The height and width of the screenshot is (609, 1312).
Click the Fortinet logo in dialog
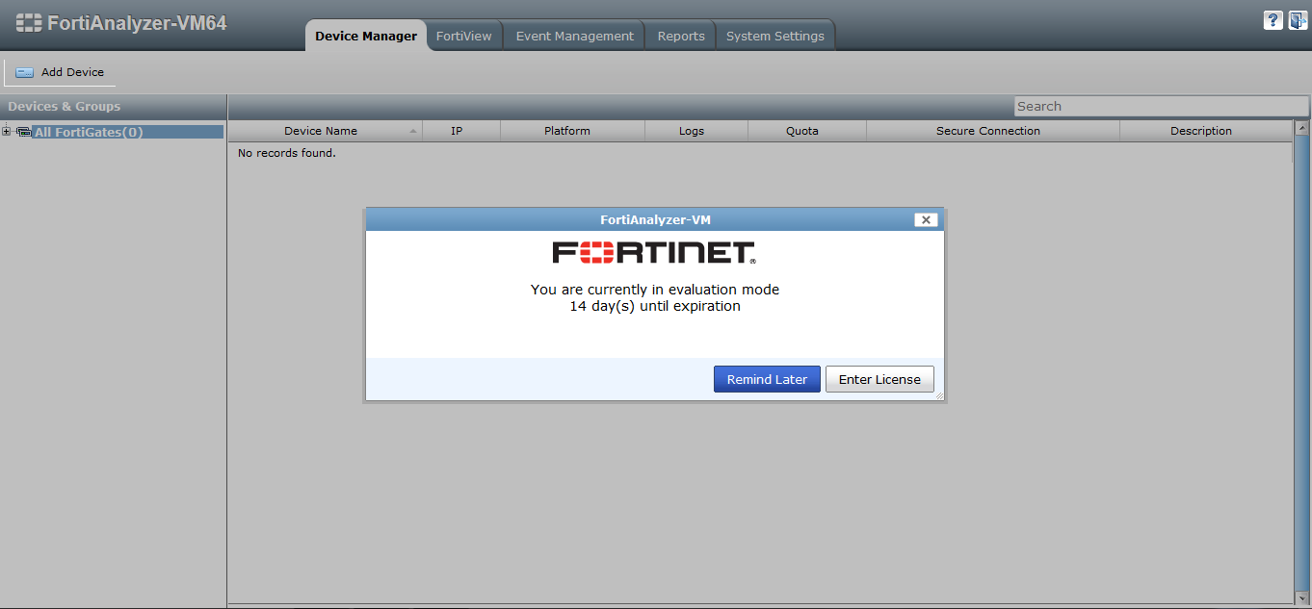(654, 253)
